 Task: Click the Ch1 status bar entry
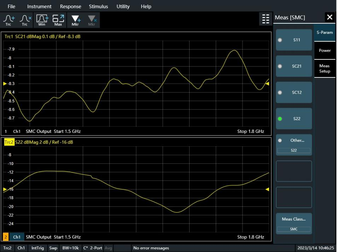pos(21,248)
